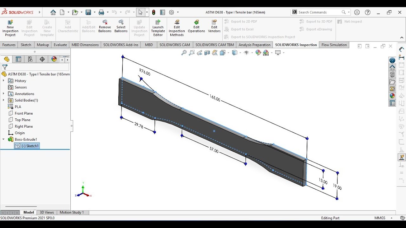Open the Options gear dropdown arrow
The width and height of the screenshot is (406, 228).
click(178, 12)
